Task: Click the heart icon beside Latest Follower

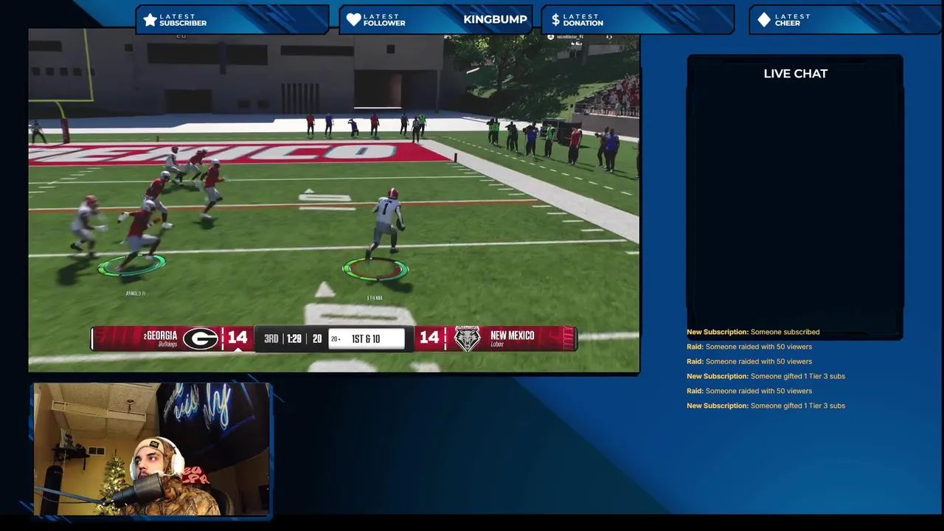Action: (x=353, y=20)
